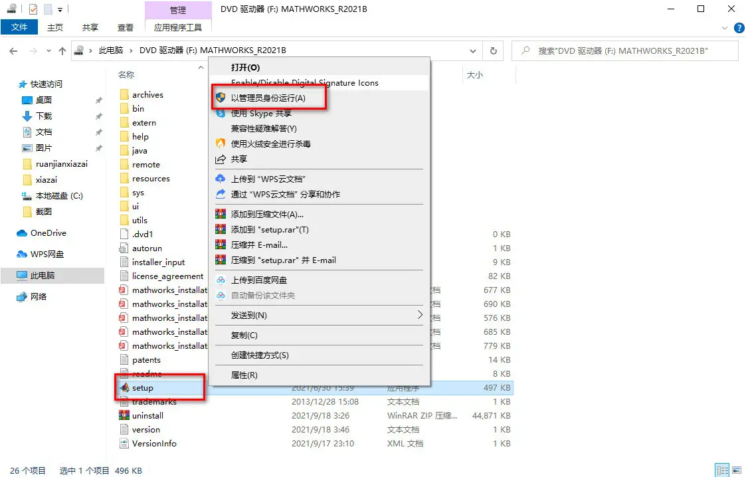This screenshot has width=746, height=477.
Task: Click WinRAR icon beside 添加到压缩文件(A)...
Action: click(221, 214)
